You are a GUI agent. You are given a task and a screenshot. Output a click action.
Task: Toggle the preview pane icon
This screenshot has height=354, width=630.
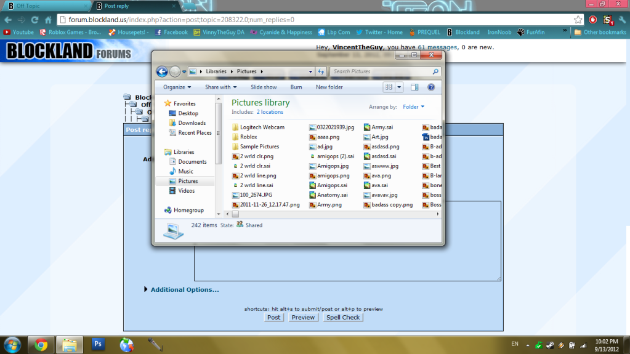tap(414, 87)
